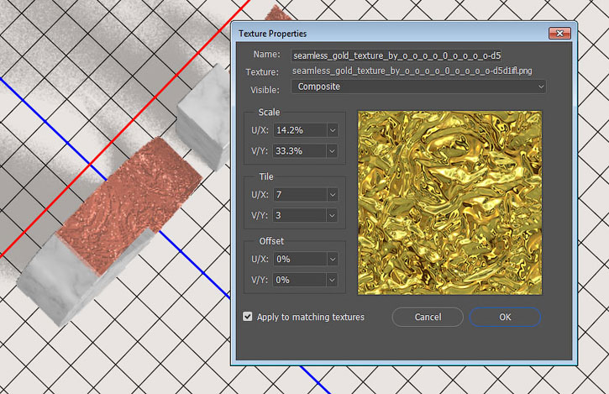Edit the texture Name field
Viewport: 609px width, 394px height.
point(396,55)
